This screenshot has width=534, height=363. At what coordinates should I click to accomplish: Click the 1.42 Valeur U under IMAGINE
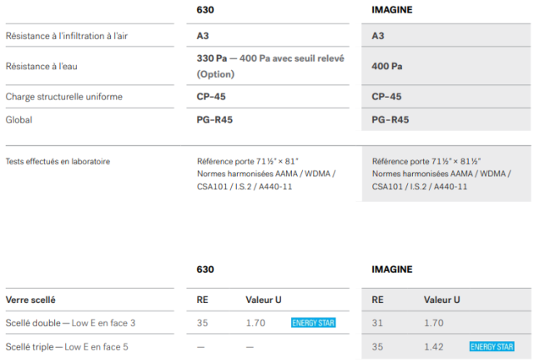tap(434, 347)
